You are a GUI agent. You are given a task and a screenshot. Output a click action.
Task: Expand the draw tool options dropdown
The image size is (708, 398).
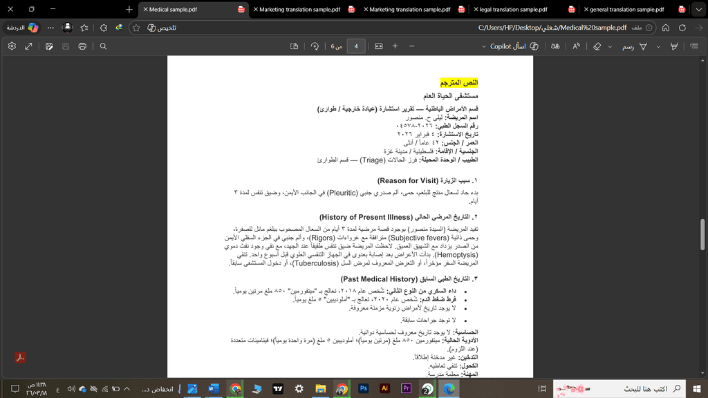tap(610, 46)
